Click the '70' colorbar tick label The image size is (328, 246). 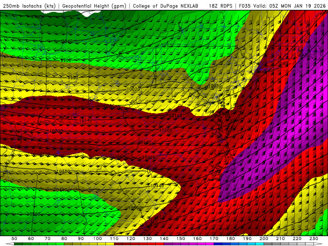click(48, 239)
